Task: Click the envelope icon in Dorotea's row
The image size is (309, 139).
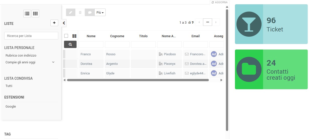Action: pyautogui.click(x=187, y=64)
